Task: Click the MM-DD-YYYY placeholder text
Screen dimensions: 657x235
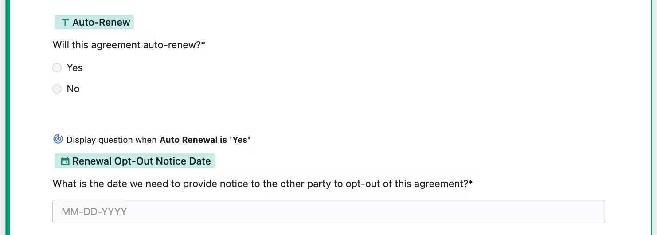Action: [x=94, y=211]
